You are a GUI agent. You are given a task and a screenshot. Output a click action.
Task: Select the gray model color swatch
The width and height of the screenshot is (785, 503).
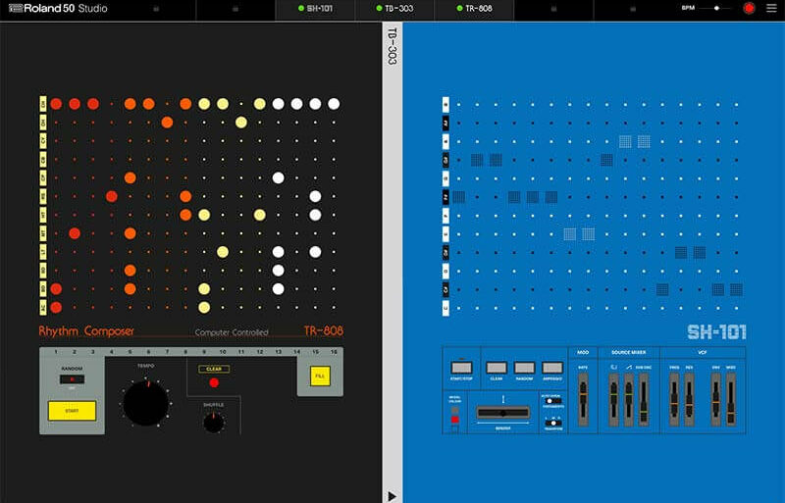pyautogui.click(x=455, y=411)
